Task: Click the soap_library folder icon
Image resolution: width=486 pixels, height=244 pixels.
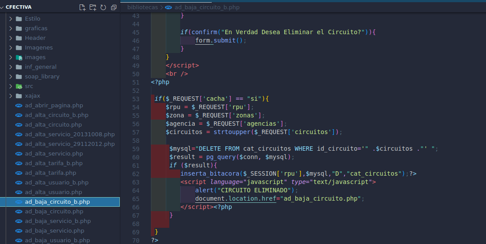Action: (x=19, y=76)
